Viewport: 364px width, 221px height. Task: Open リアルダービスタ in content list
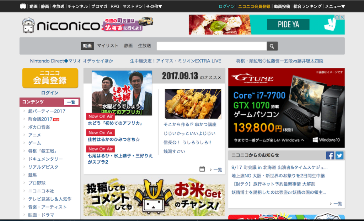[43, 167]
